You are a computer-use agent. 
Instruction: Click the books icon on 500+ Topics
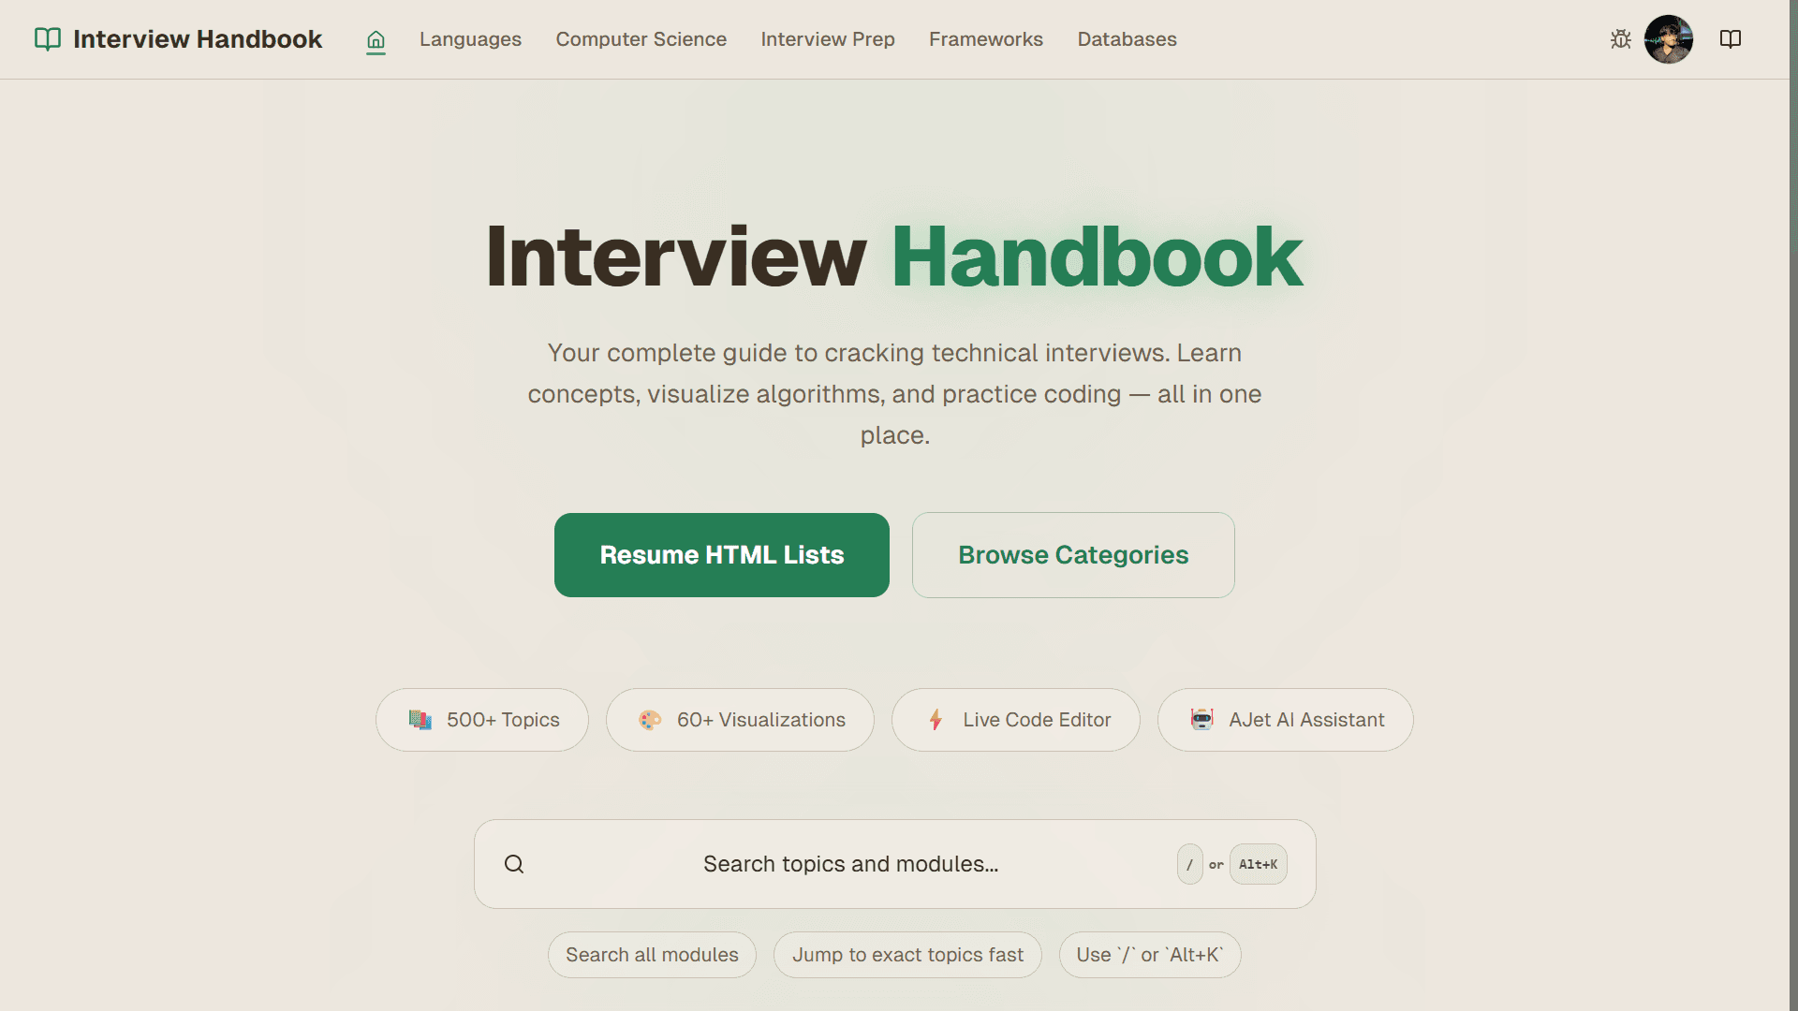(x=420, y=720)
